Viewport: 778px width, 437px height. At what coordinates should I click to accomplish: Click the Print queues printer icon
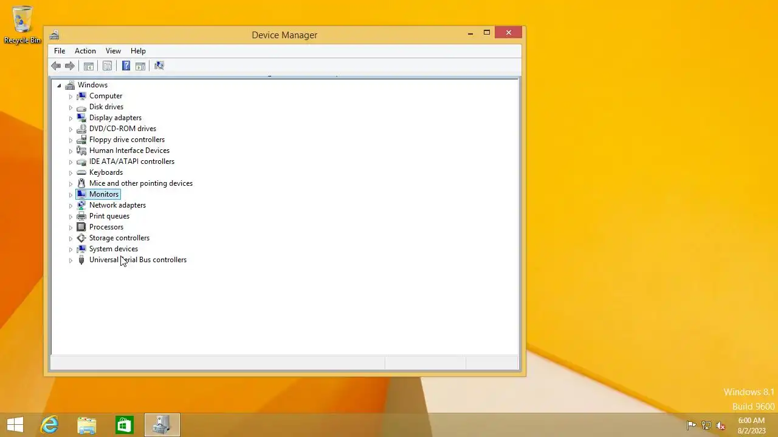click(81, 216)
